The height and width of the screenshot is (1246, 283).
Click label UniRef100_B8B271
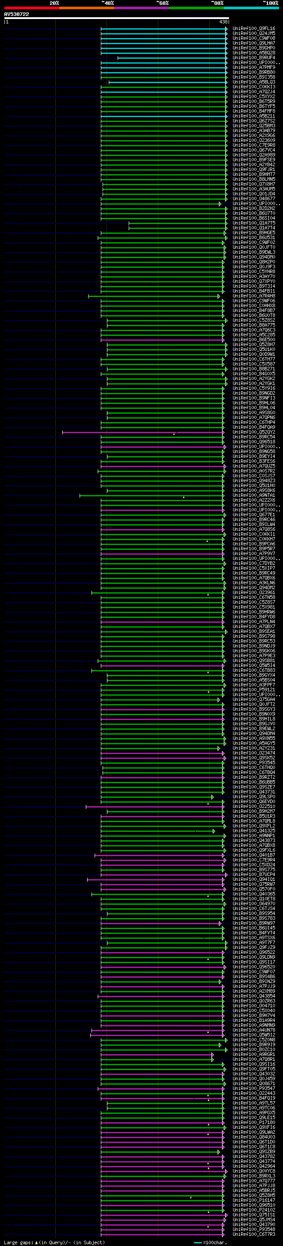(x=254, y=369)
